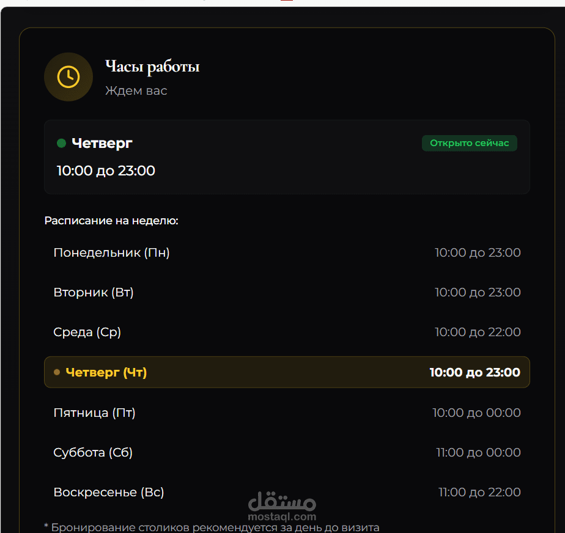Click the orange dot in Четверг (Чт) row

[x=57, y=372]
